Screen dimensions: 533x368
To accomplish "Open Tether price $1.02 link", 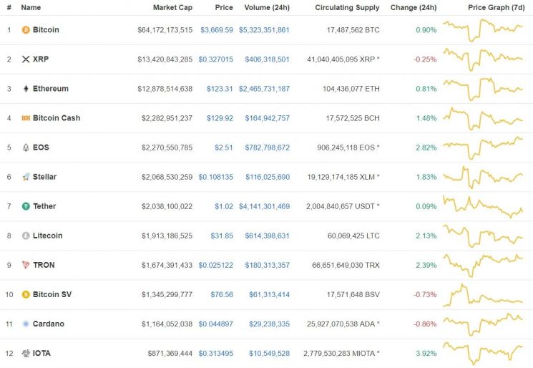I will click(224, 206).
